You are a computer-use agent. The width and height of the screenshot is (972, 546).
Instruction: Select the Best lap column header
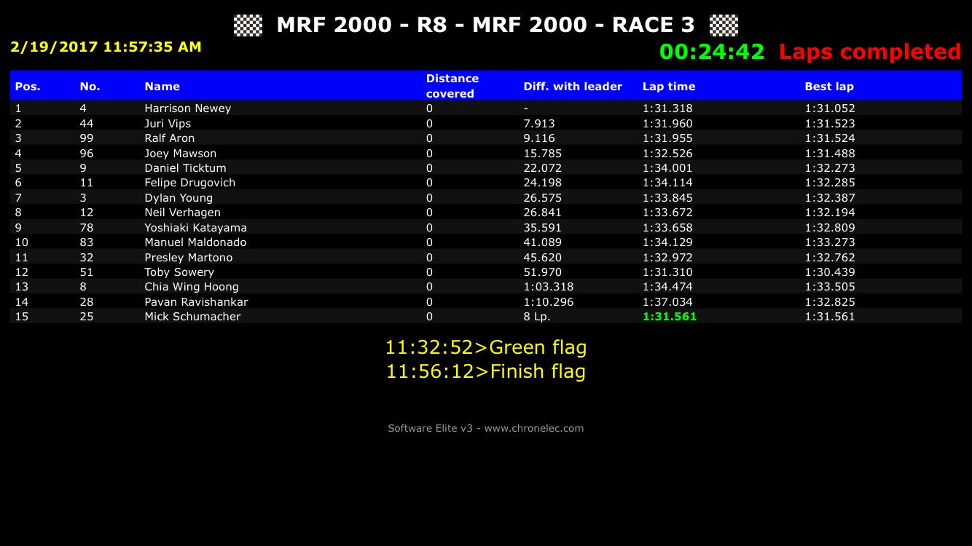829,86
